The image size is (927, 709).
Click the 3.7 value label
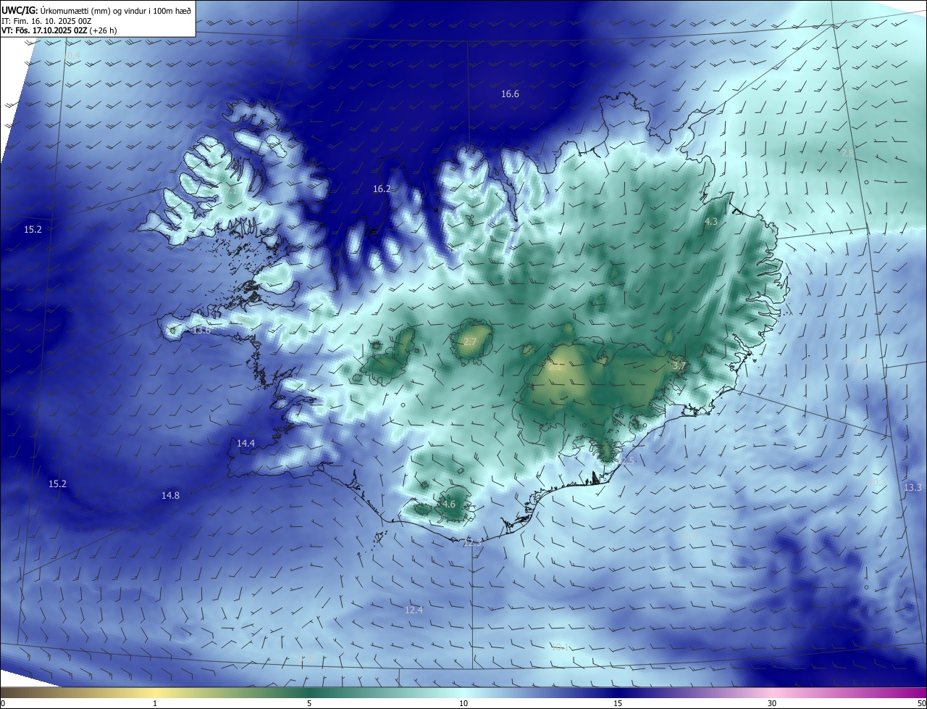coord(679,367)
